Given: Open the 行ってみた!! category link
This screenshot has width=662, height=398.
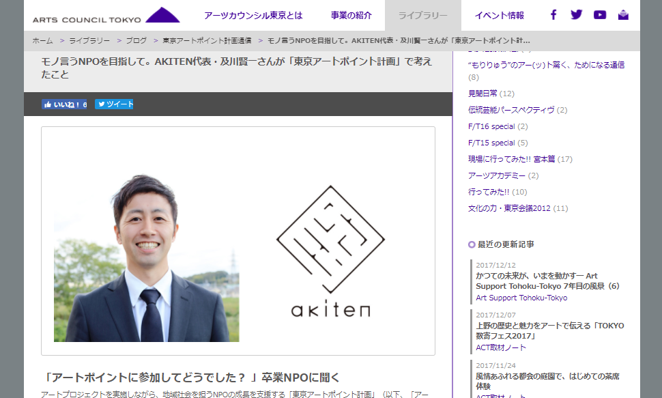Looking at the screenshot, I should pyautogui.click(x=489, y=193).
